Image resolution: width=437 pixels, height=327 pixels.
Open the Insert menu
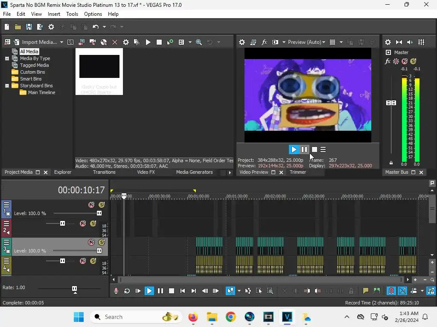(54, 14)
